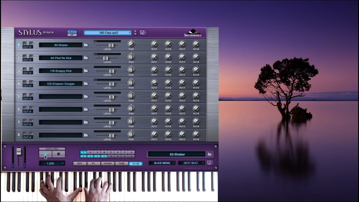
Task: Stop playback with the square stop button
Action: [59, 154]
